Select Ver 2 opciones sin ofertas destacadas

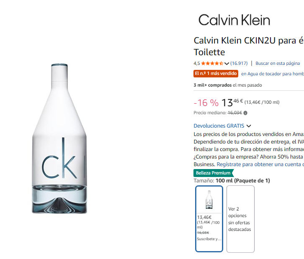[240, 219]
